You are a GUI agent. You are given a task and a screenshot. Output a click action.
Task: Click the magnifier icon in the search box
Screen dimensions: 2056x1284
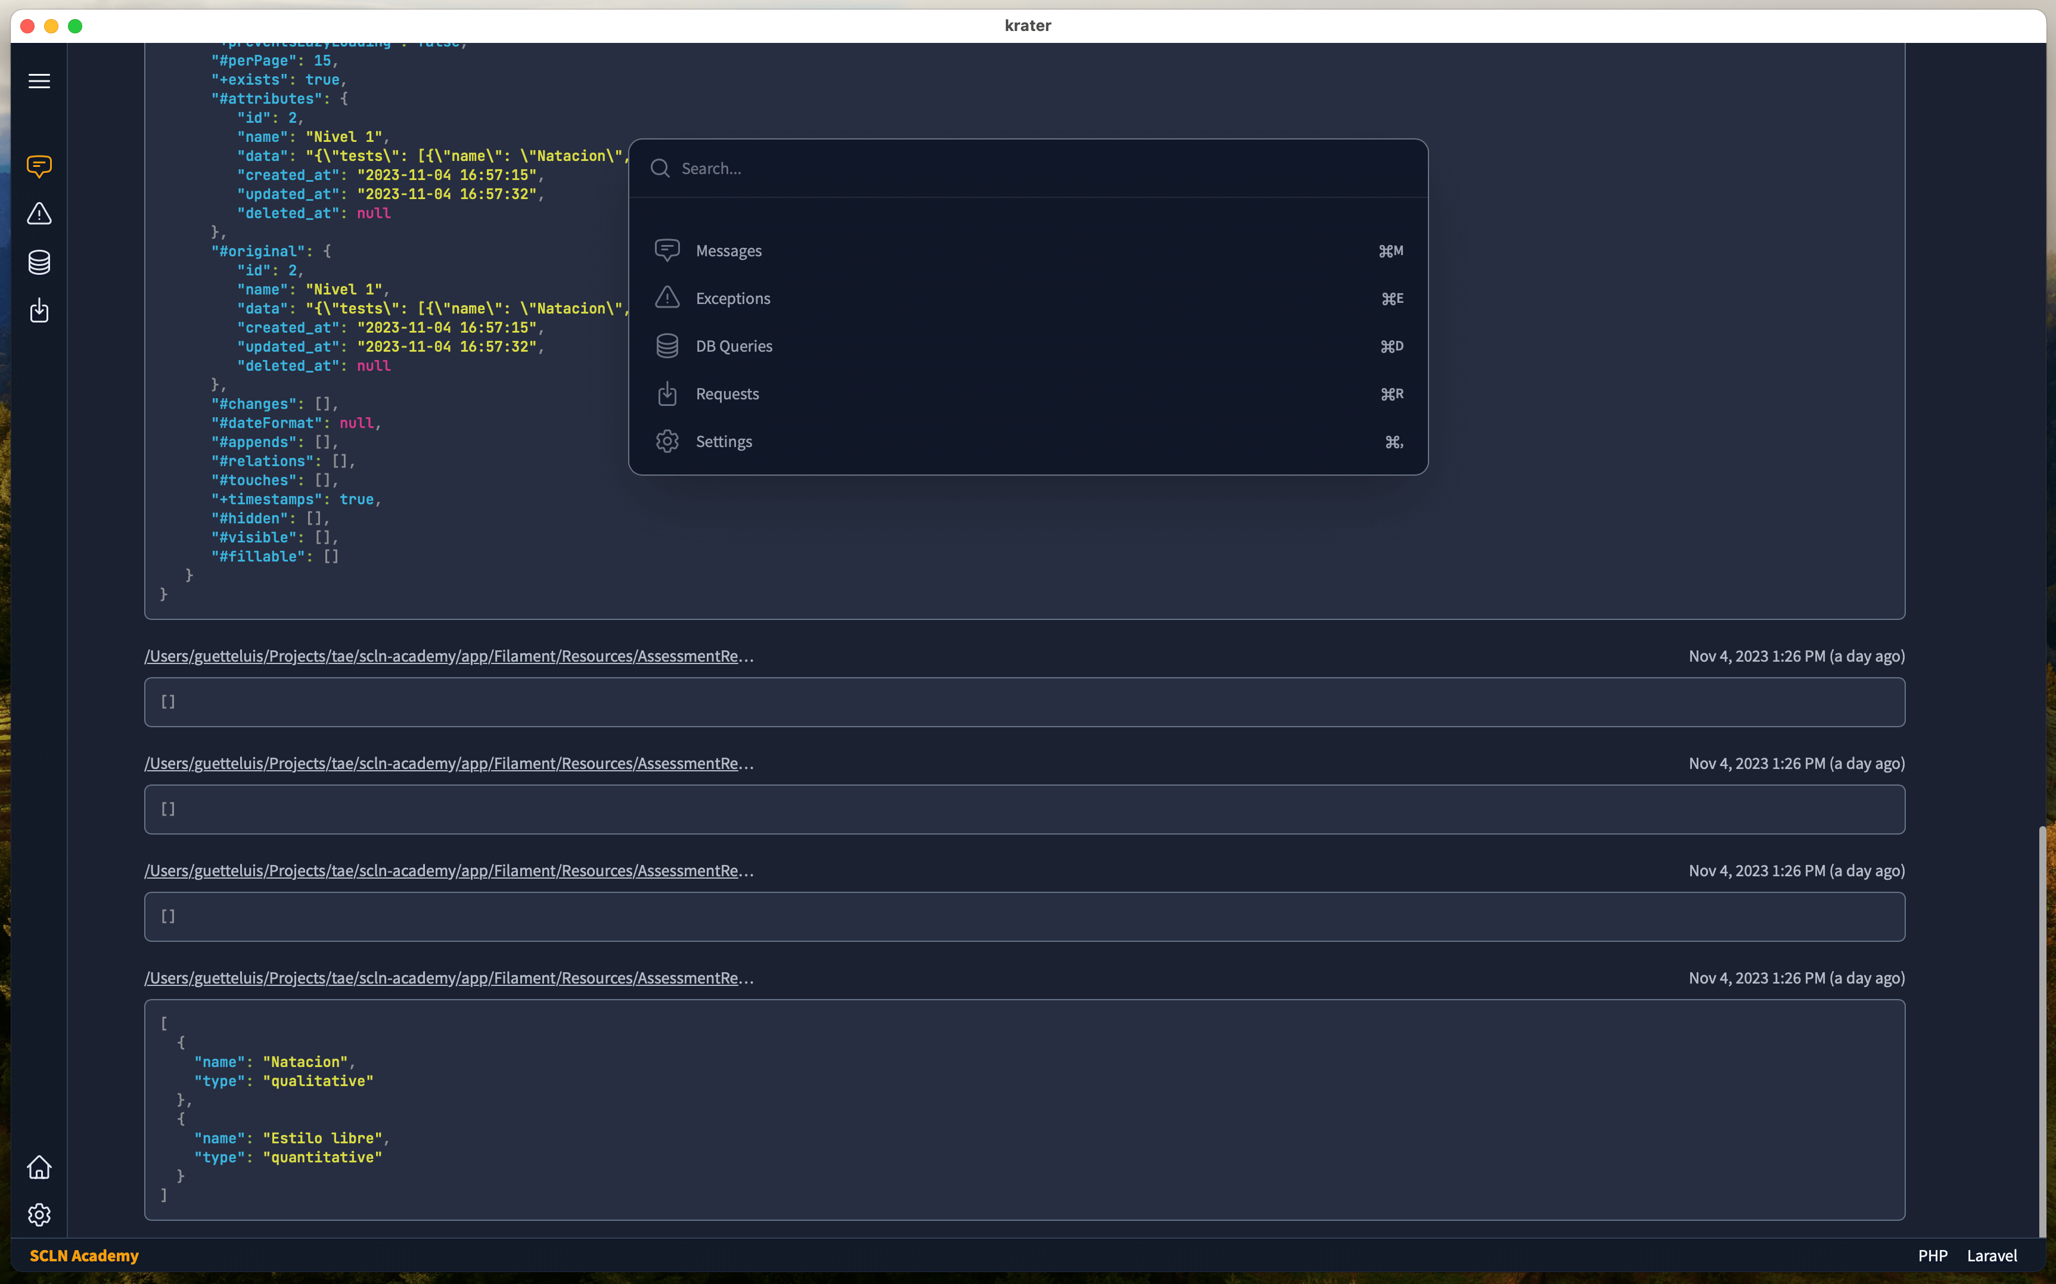pos(660,168)
